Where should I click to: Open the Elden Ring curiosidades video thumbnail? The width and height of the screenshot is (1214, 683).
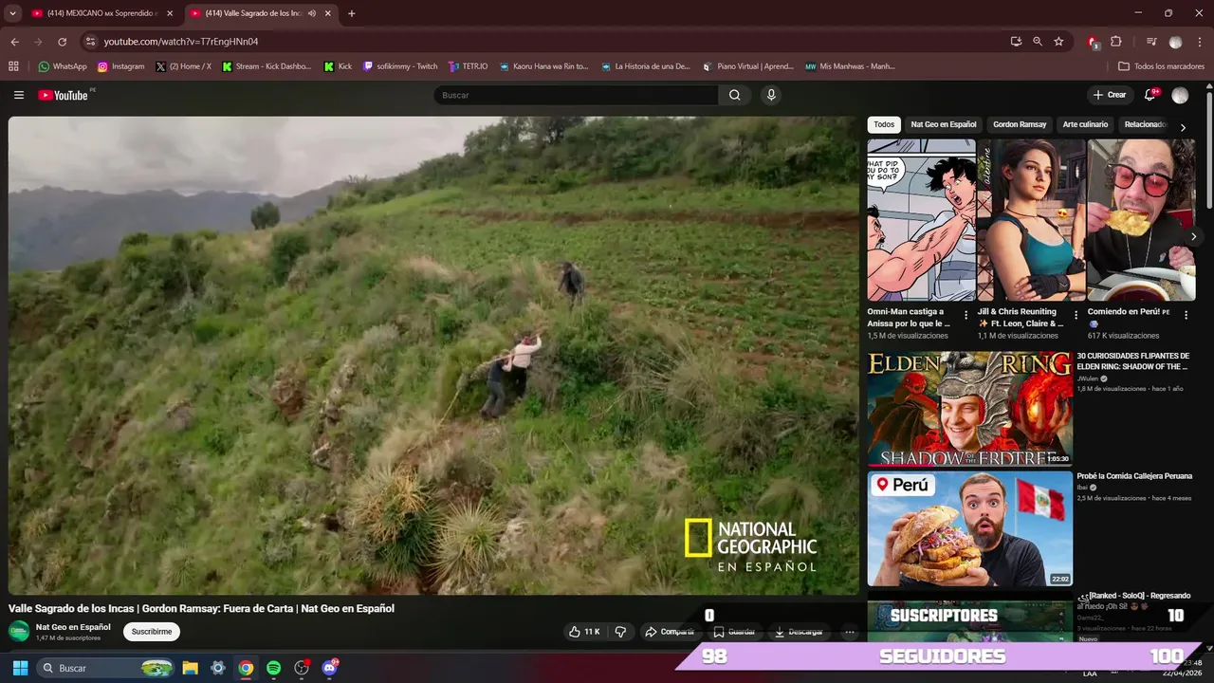click(969, 409)
